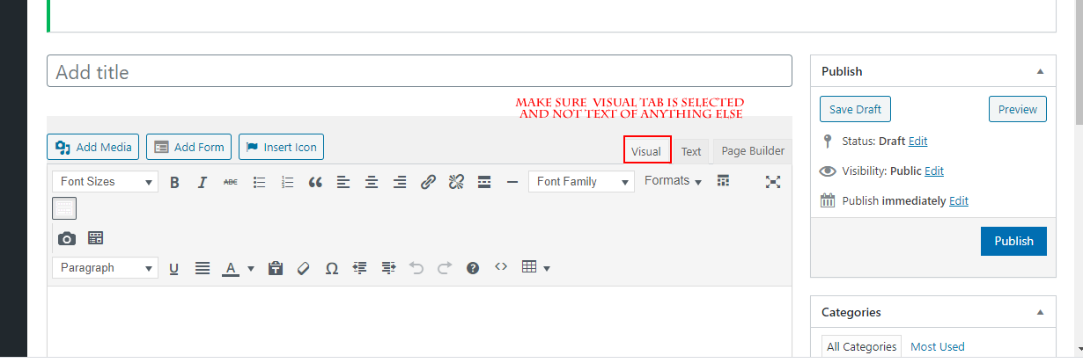
Task: Switch to the Text editor tab
Action: pos(691,151)
